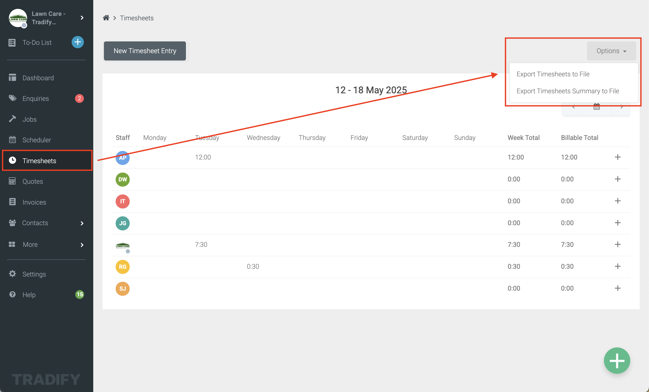Choose Export Timesheets to File

tap(553, 74)
